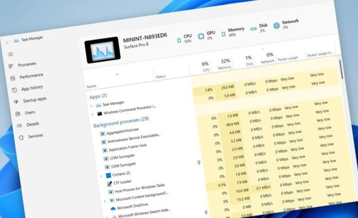Screen dimensions: 358x218
Task: Click the Details list icon
Action: point(19,125)
